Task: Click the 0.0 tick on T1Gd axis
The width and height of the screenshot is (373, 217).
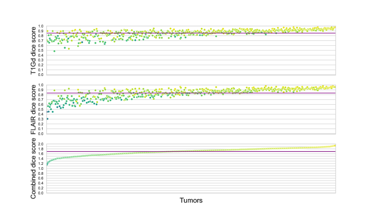Action: tap(41, 75)
